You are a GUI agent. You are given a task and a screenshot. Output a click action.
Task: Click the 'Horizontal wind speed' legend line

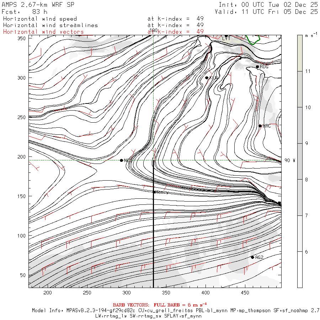[x=40, y=19]
